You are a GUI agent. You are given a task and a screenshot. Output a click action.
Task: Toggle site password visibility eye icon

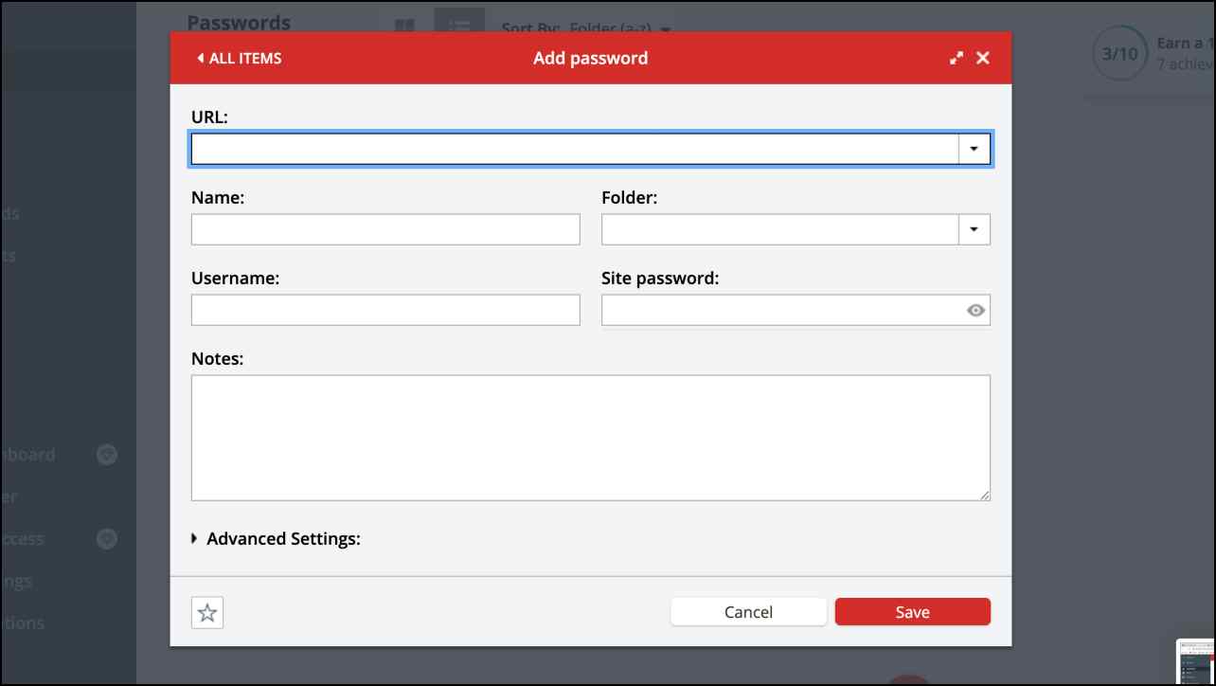(x=976, y=310)
